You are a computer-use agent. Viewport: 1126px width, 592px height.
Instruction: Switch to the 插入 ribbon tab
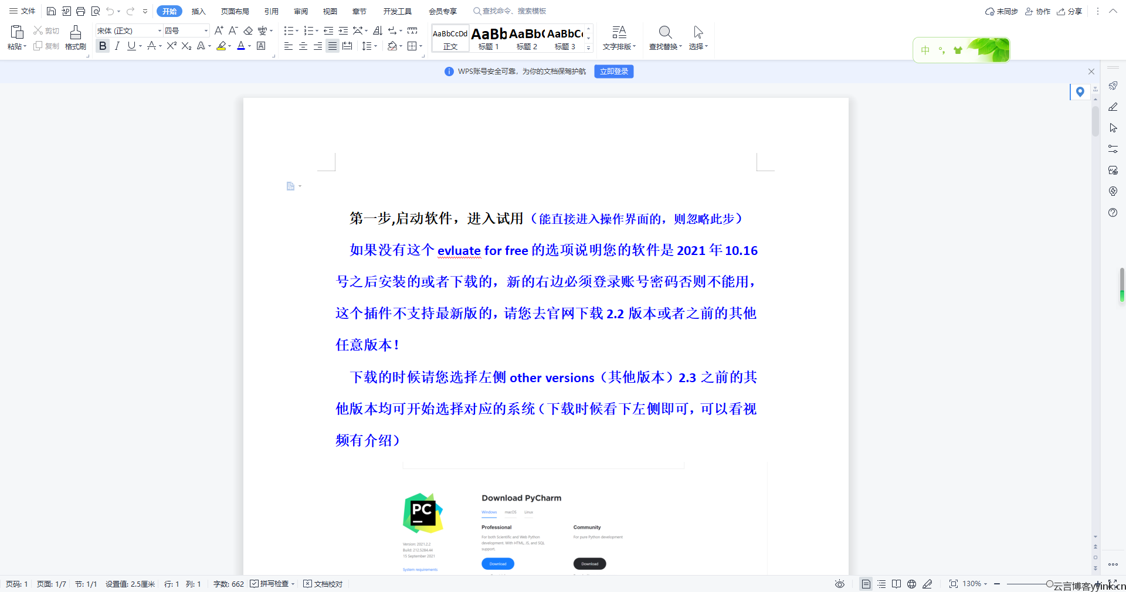(198, 11)
